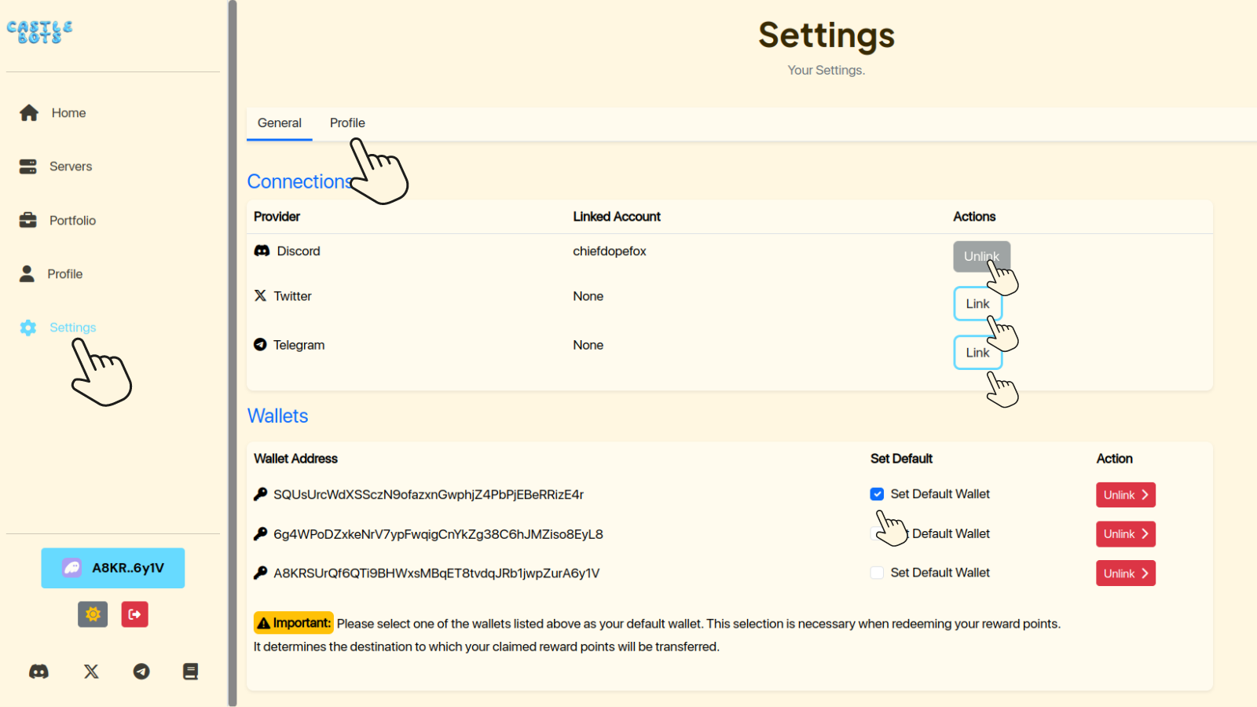
Task: Set the 6g4WPoDZ wallet as default
Action: click(878, 534)
